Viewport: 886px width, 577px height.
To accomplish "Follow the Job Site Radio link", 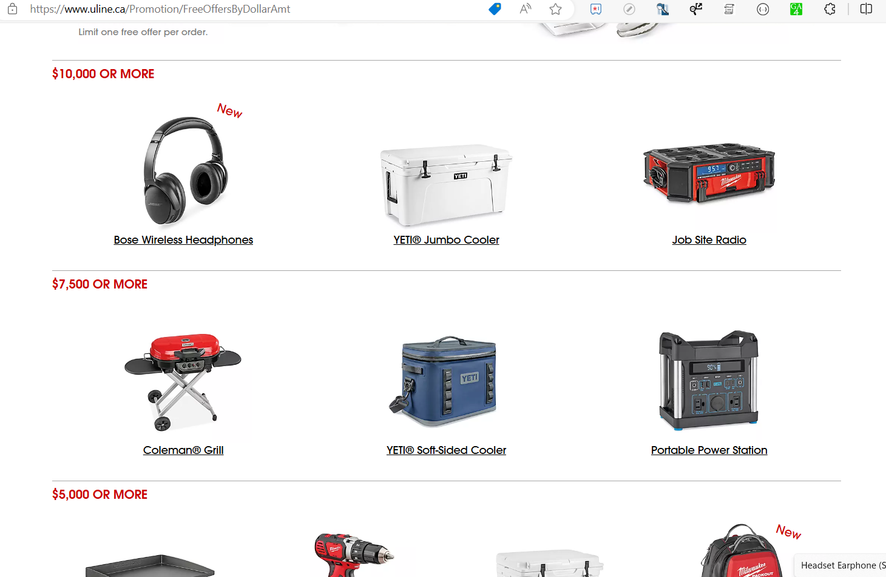I will tap(709, 240).
